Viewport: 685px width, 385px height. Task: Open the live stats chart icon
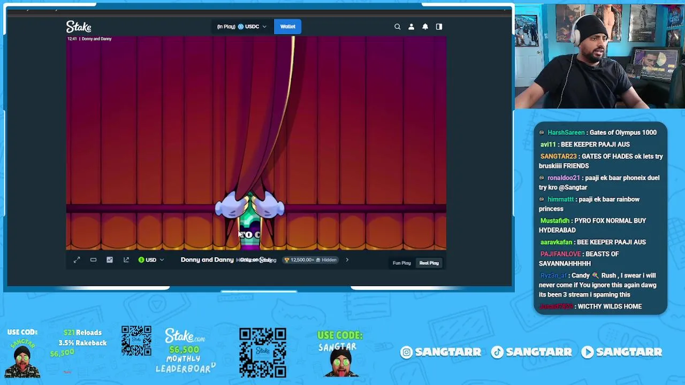click(x=110, y=260)
